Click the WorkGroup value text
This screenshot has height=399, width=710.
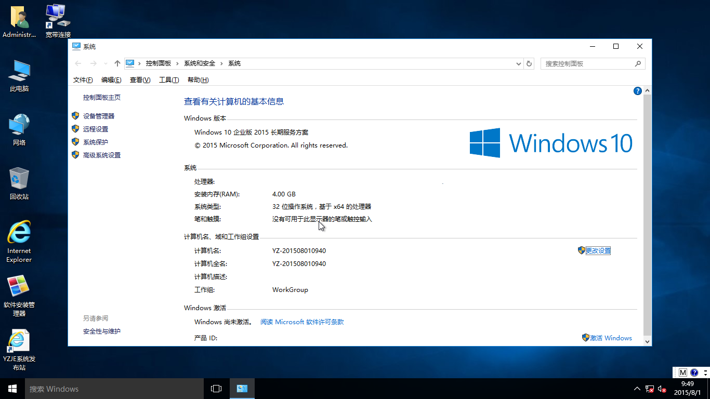290,290
